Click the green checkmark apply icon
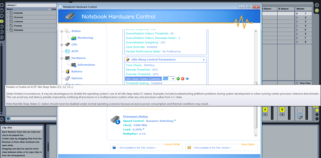 pos(178,79)
